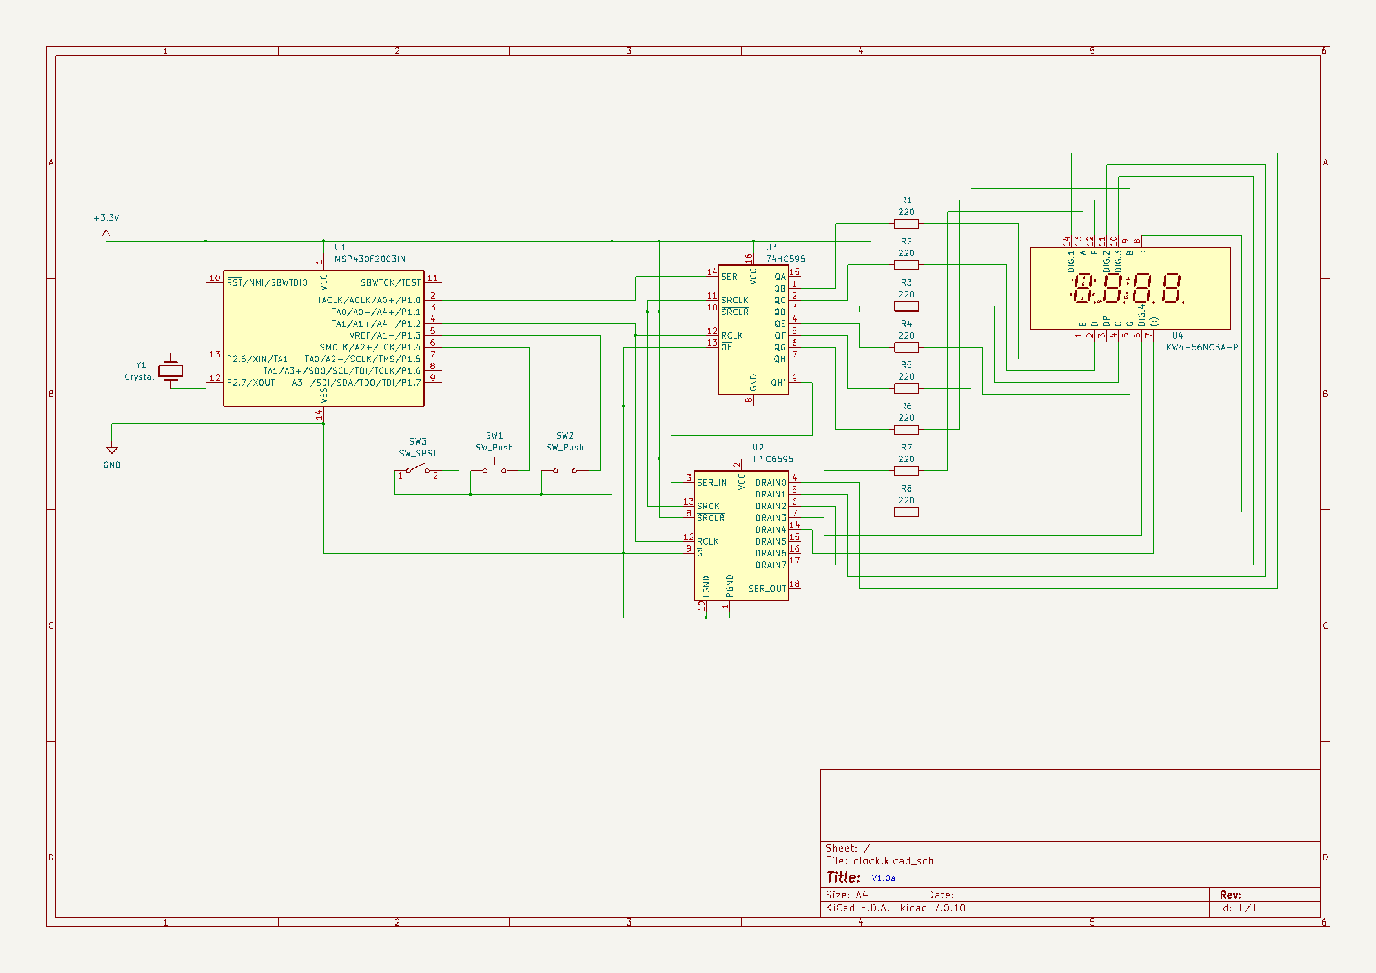Select the R8 resistor symbol
The width and height of the screenshot is (1376, 973).
click(x=906, y=512)
